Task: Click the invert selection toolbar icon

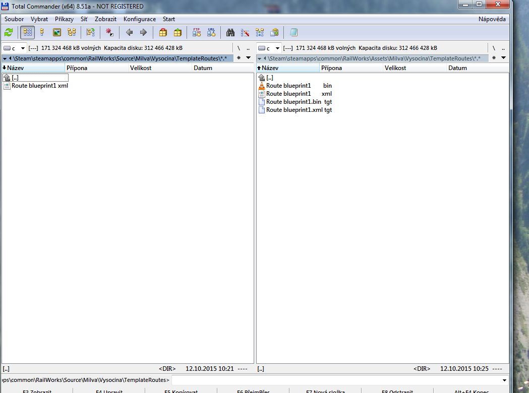Action: [x=90, y=32]
